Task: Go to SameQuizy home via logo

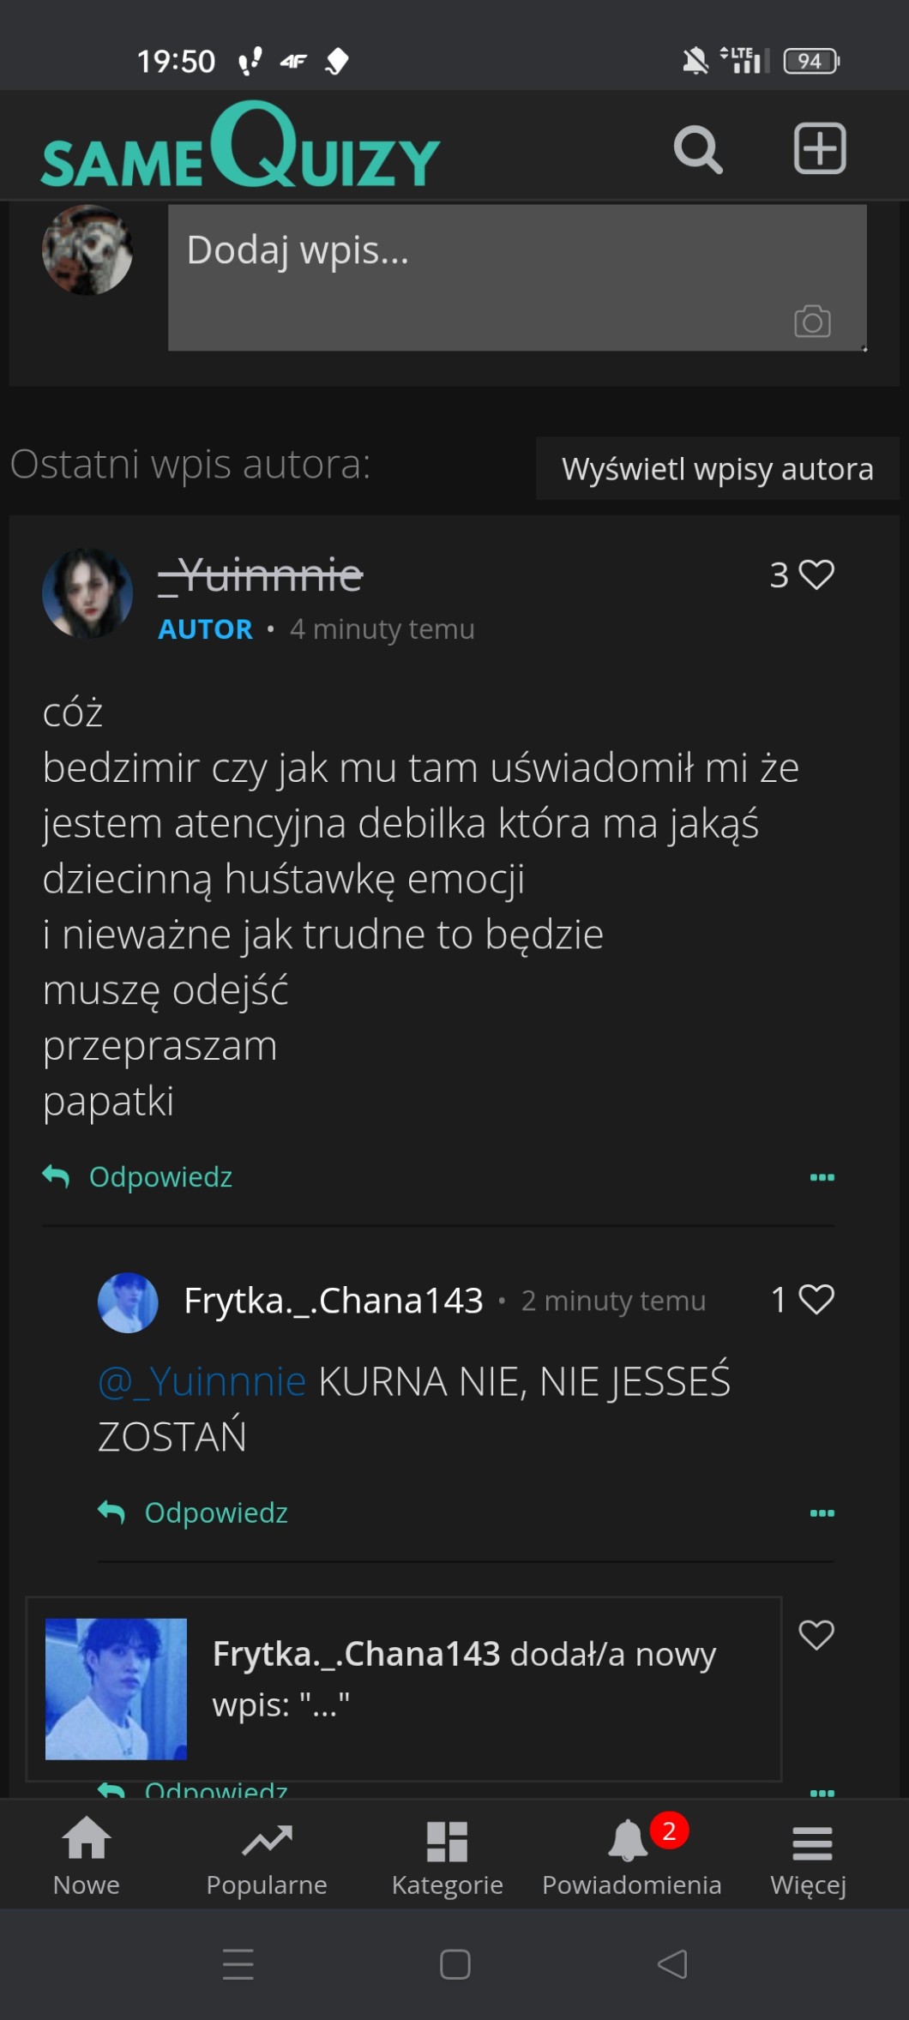Action: [241, 147]
